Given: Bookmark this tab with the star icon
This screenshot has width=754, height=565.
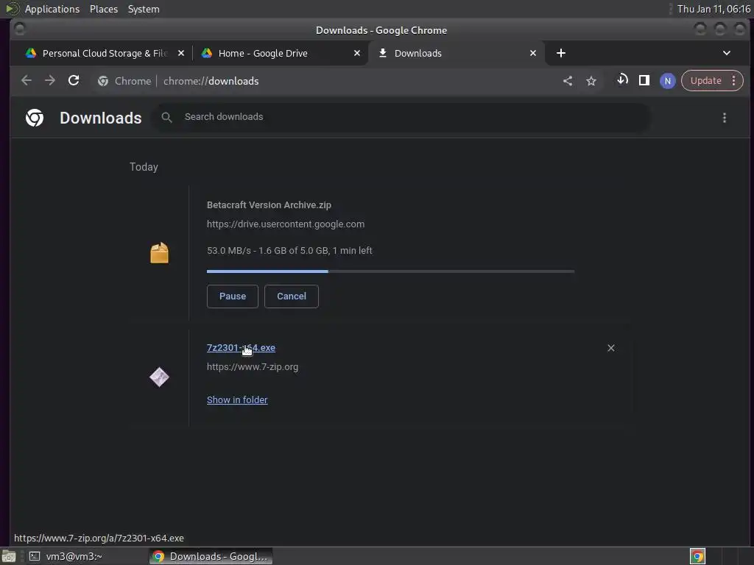Looking at the screenshot, I should pos(591,81).
